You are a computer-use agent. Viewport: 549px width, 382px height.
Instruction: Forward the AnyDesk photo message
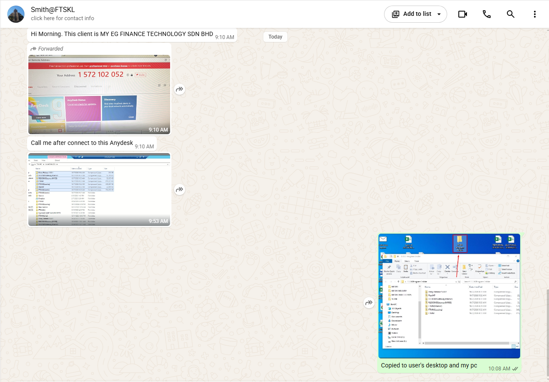180,89
